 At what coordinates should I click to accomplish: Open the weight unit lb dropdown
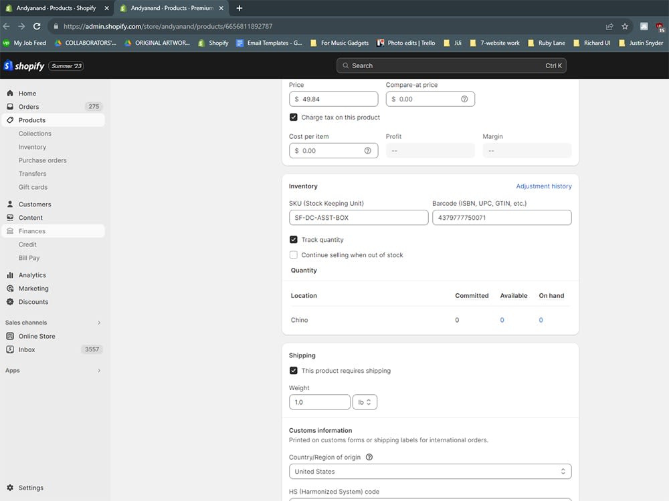(x=365, y=402)
